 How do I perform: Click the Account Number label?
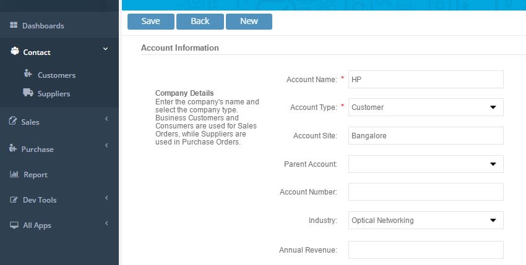[x=308, y=192]
